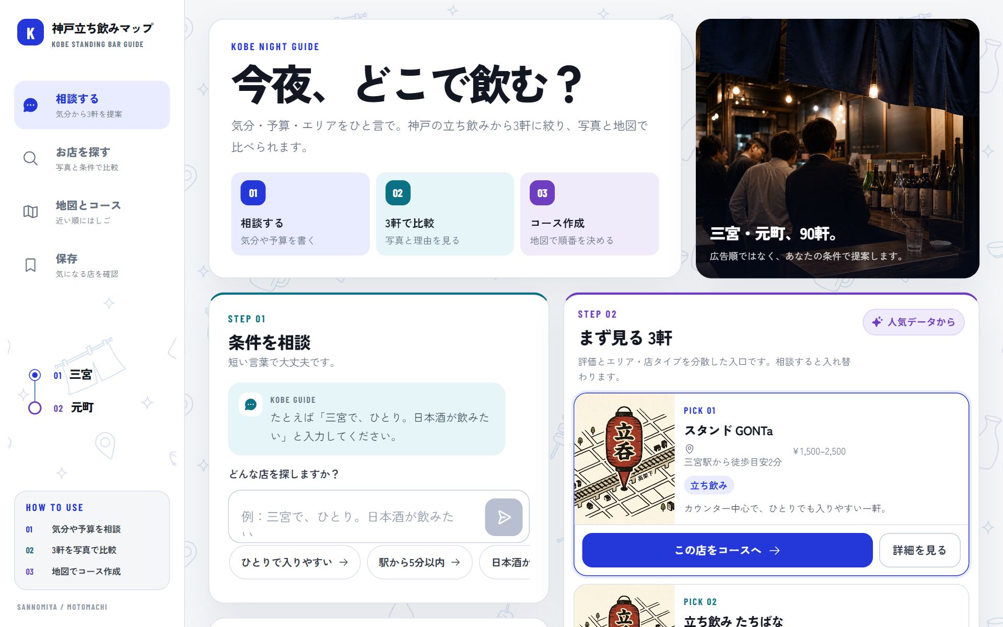The height and width of the screenshot is (627, 1003).
Task: Click the 03 badge in コース作成 card
Action: click(x=542, y=193)
